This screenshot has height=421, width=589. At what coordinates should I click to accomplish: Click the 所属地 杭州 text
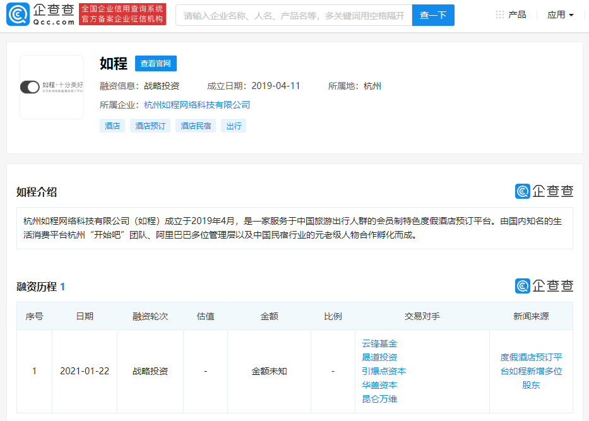[x=355, y=86]
